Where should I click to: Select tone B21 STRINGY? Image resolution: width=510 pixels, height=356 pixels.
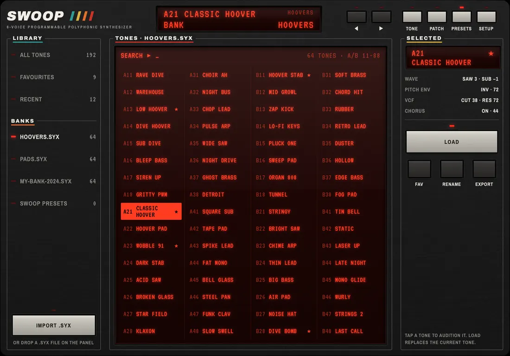[284, 212]
